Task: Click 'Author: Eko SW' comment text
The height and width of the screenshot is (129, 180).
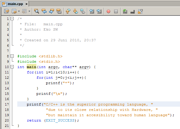Action: 41,29
